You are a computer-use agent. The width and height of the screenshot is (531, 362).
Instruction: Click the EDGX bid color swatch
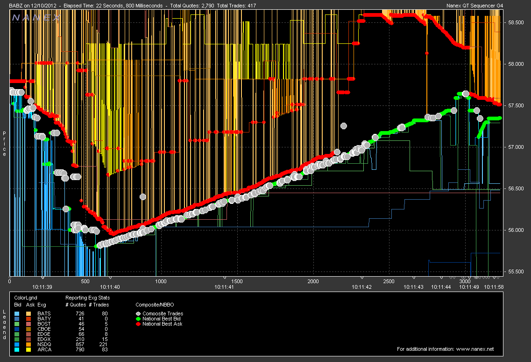(x=17, y=339)
